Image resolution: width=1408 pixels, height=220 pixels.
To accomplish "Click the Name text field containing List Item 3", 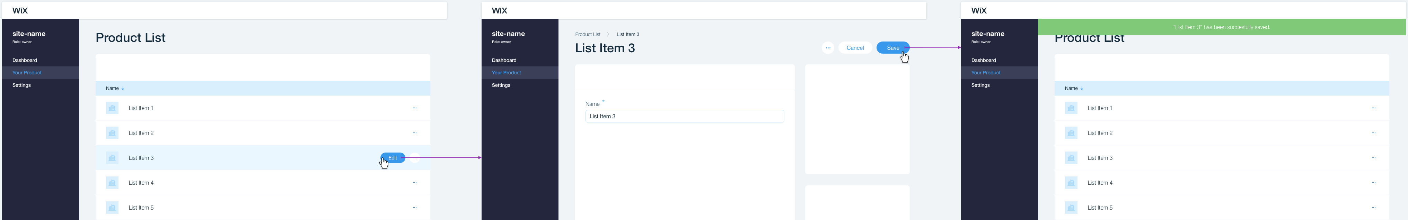I will click(x=684, y=116).
